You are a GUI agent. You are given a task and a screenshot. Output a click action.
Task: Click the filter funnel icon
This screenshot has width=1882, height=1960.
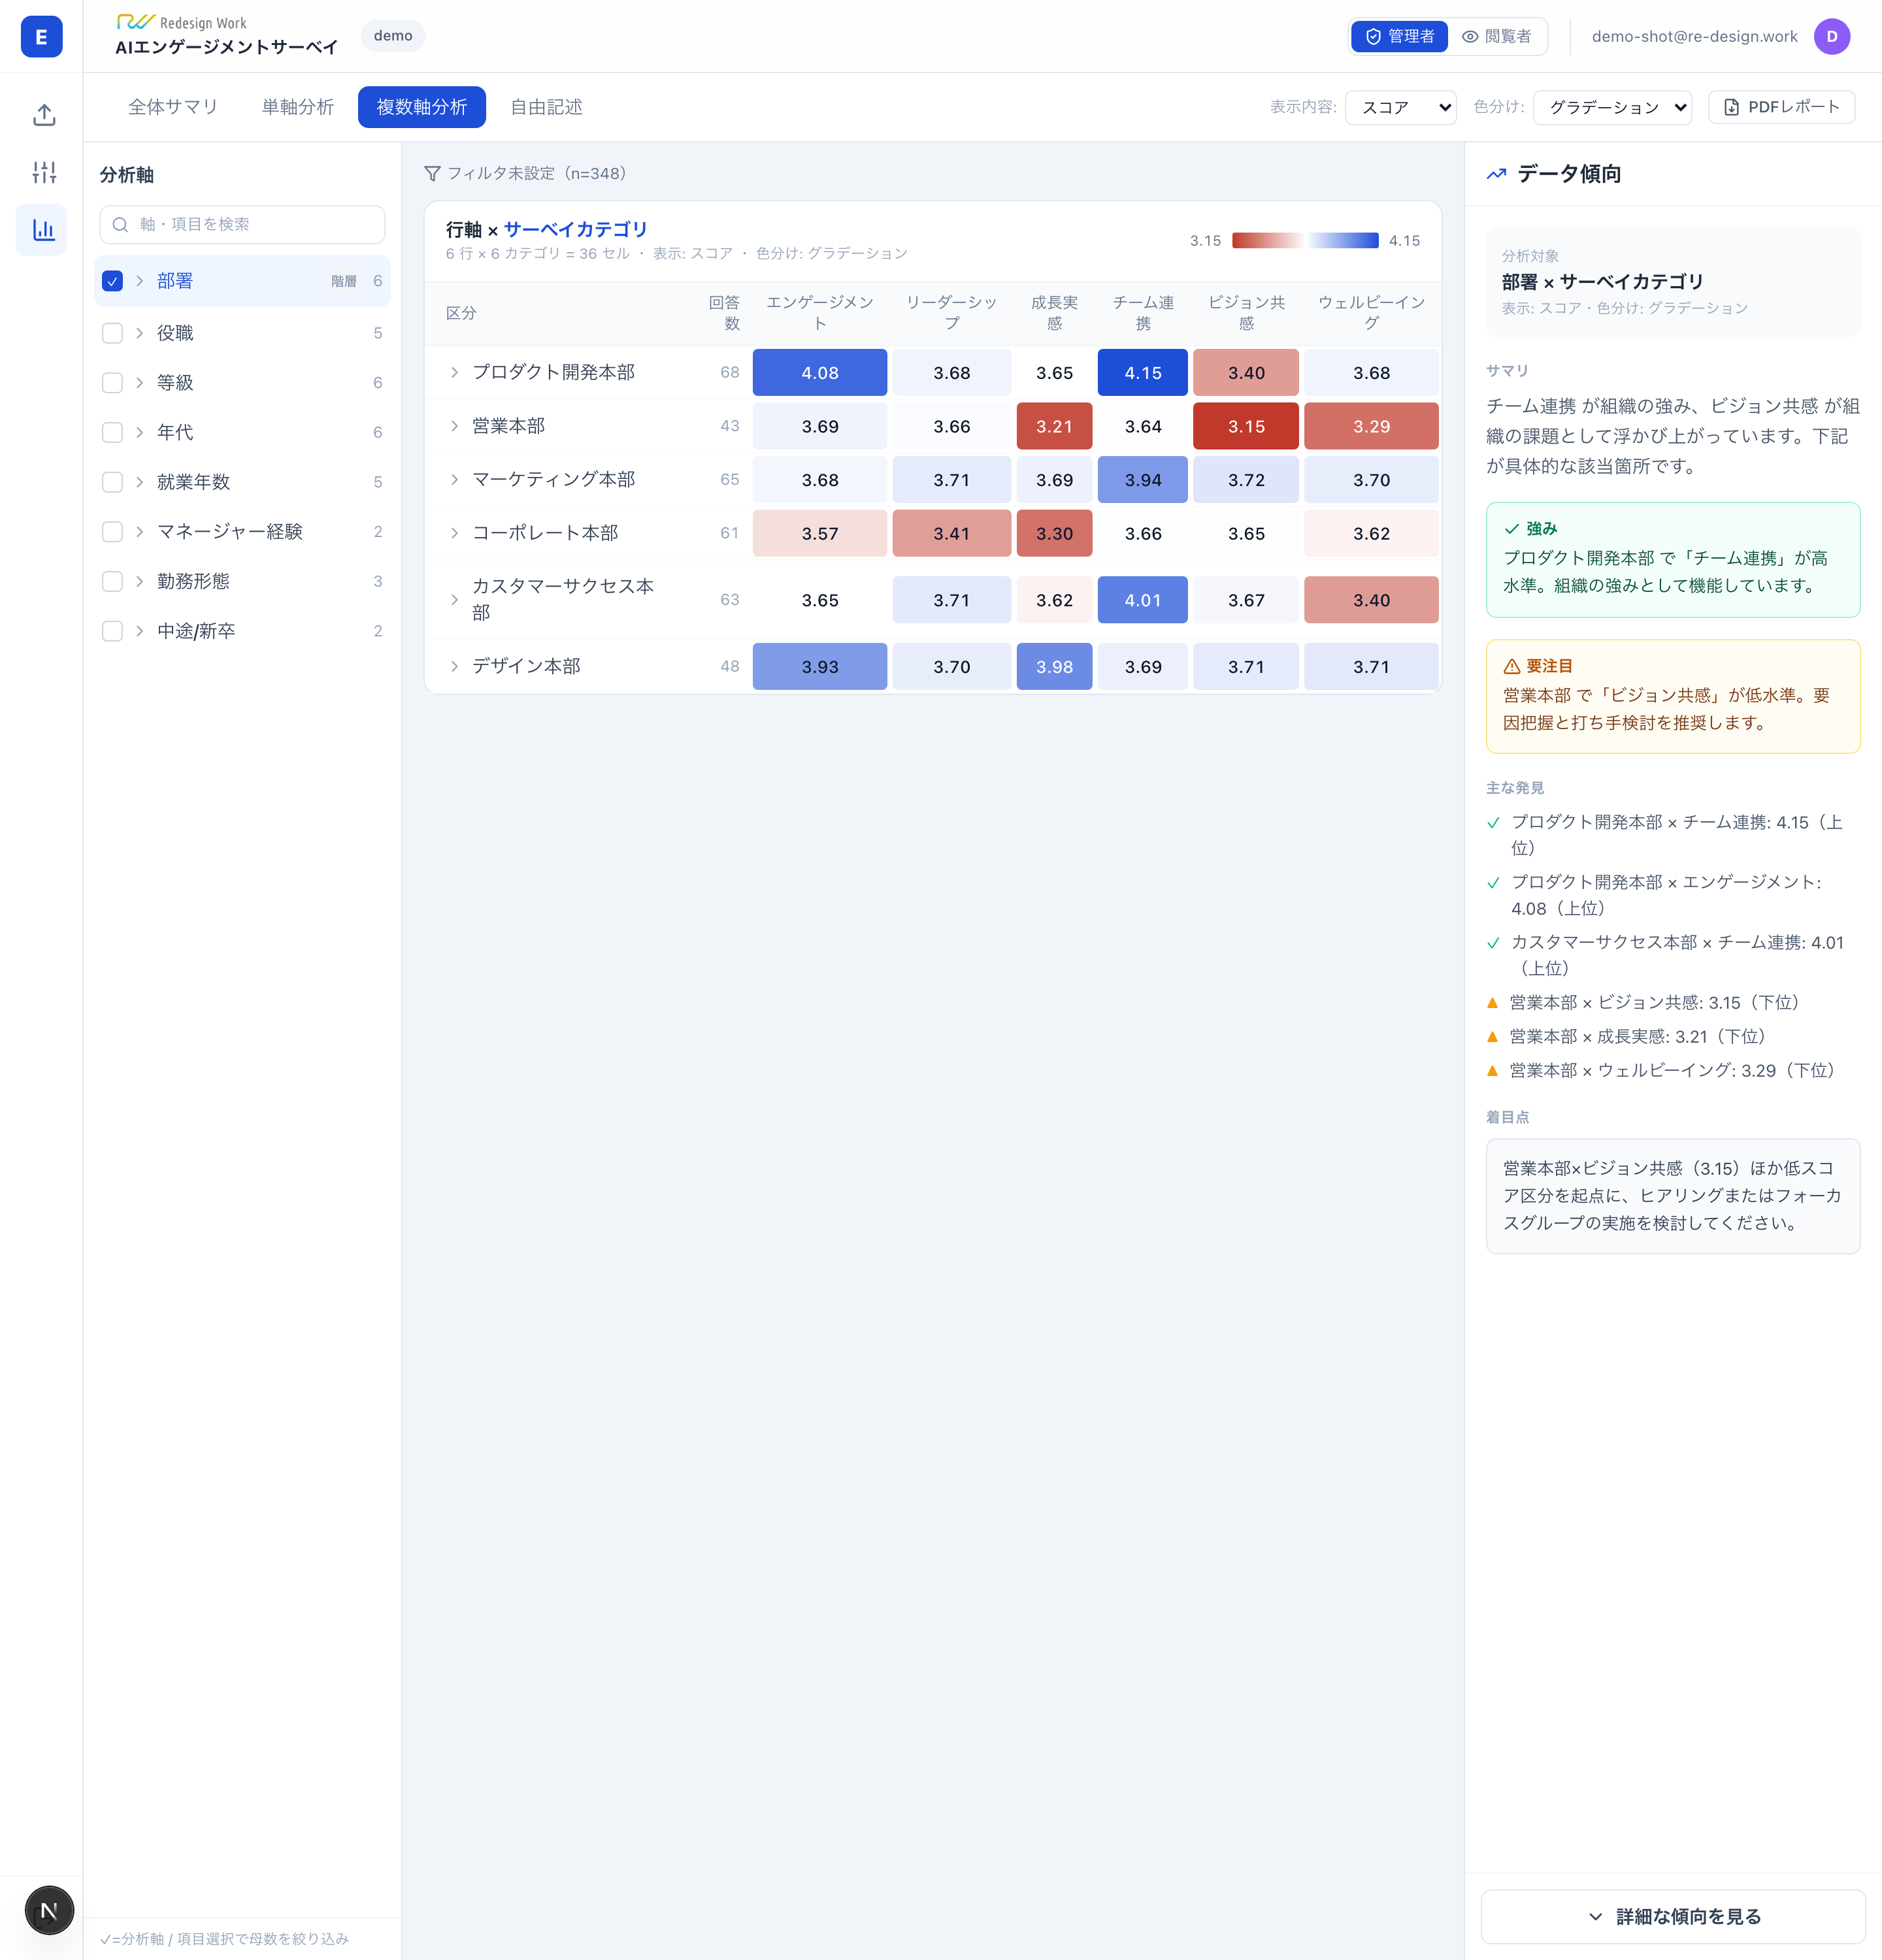point(432,174)
